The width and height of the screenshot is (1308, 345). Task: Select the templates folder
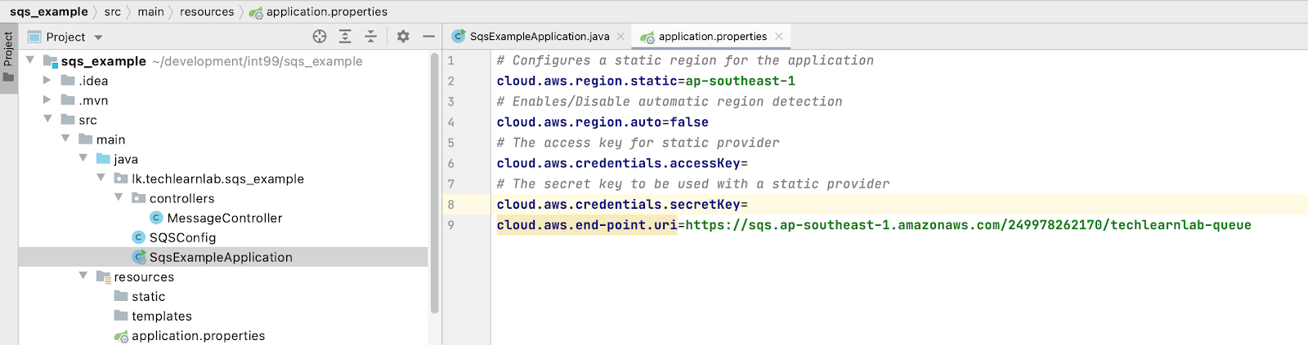coord(161,316)
